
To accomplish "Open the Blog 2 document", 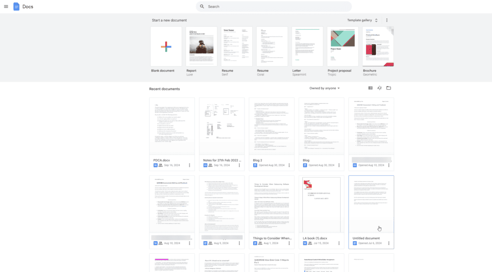I will point(272,126).
